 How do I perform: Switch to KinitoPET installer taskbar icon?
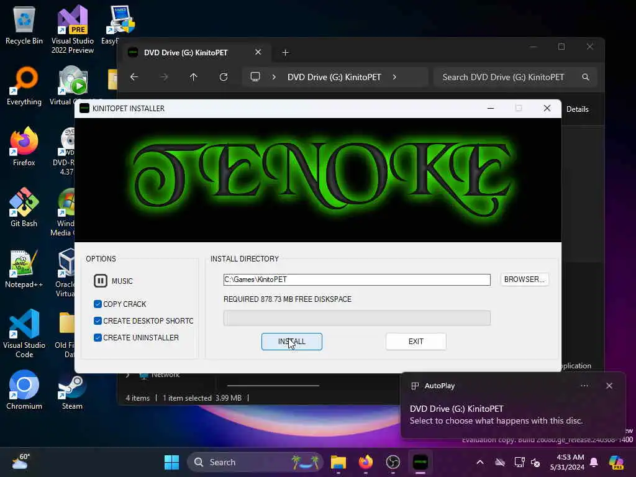pos(420,462)
